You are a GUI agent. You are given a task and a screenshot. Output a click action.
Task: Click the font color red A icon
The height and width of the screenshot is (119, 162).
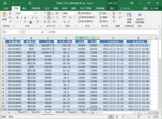pos(30,22)
